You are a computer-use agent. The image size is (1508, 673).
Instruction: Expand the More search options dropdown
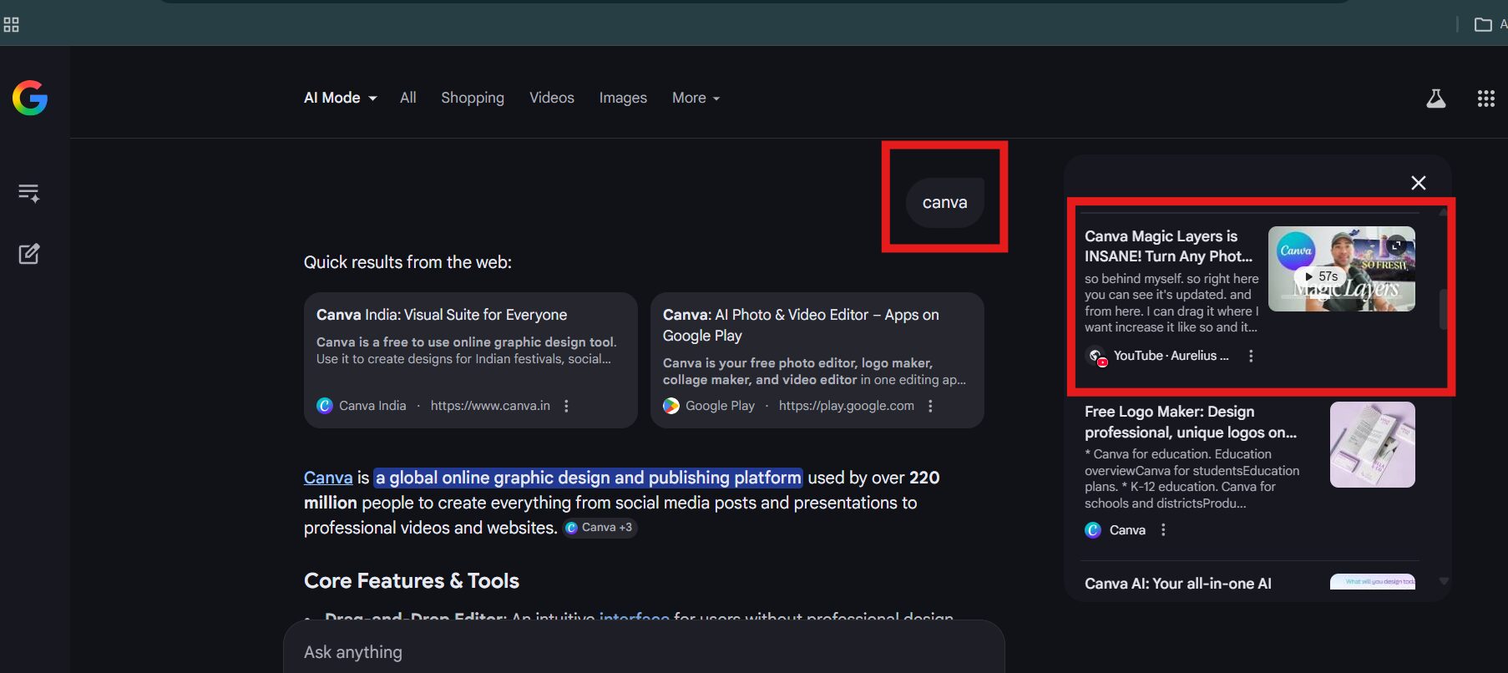coord(696,98)
